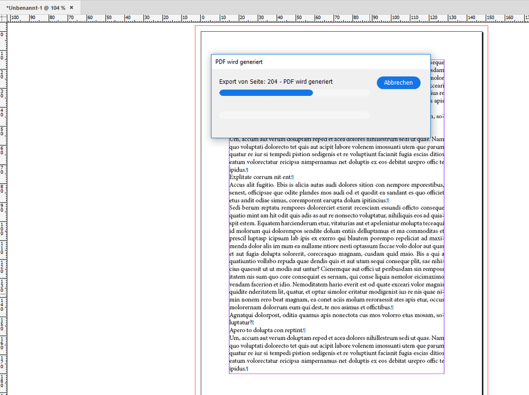Click the ruler origin corner box
The width and height of the screenshot is (529, 395).
click(3, 18)
